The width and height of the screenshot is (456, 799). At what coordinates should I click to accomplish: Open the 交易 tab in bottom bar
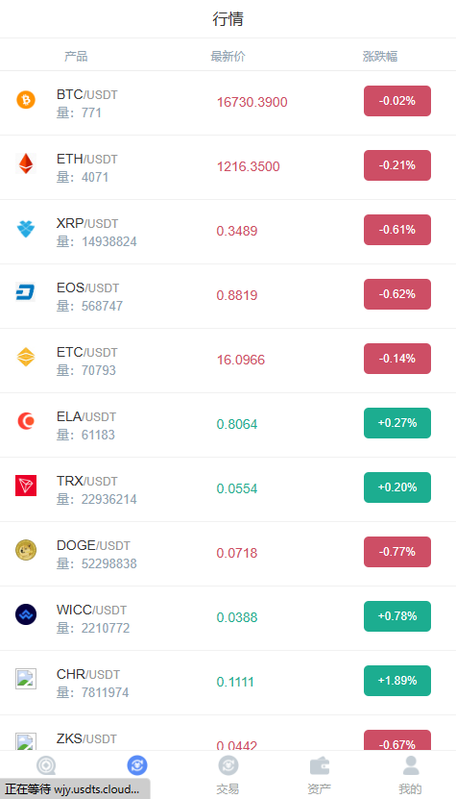(x=228, y=775)
